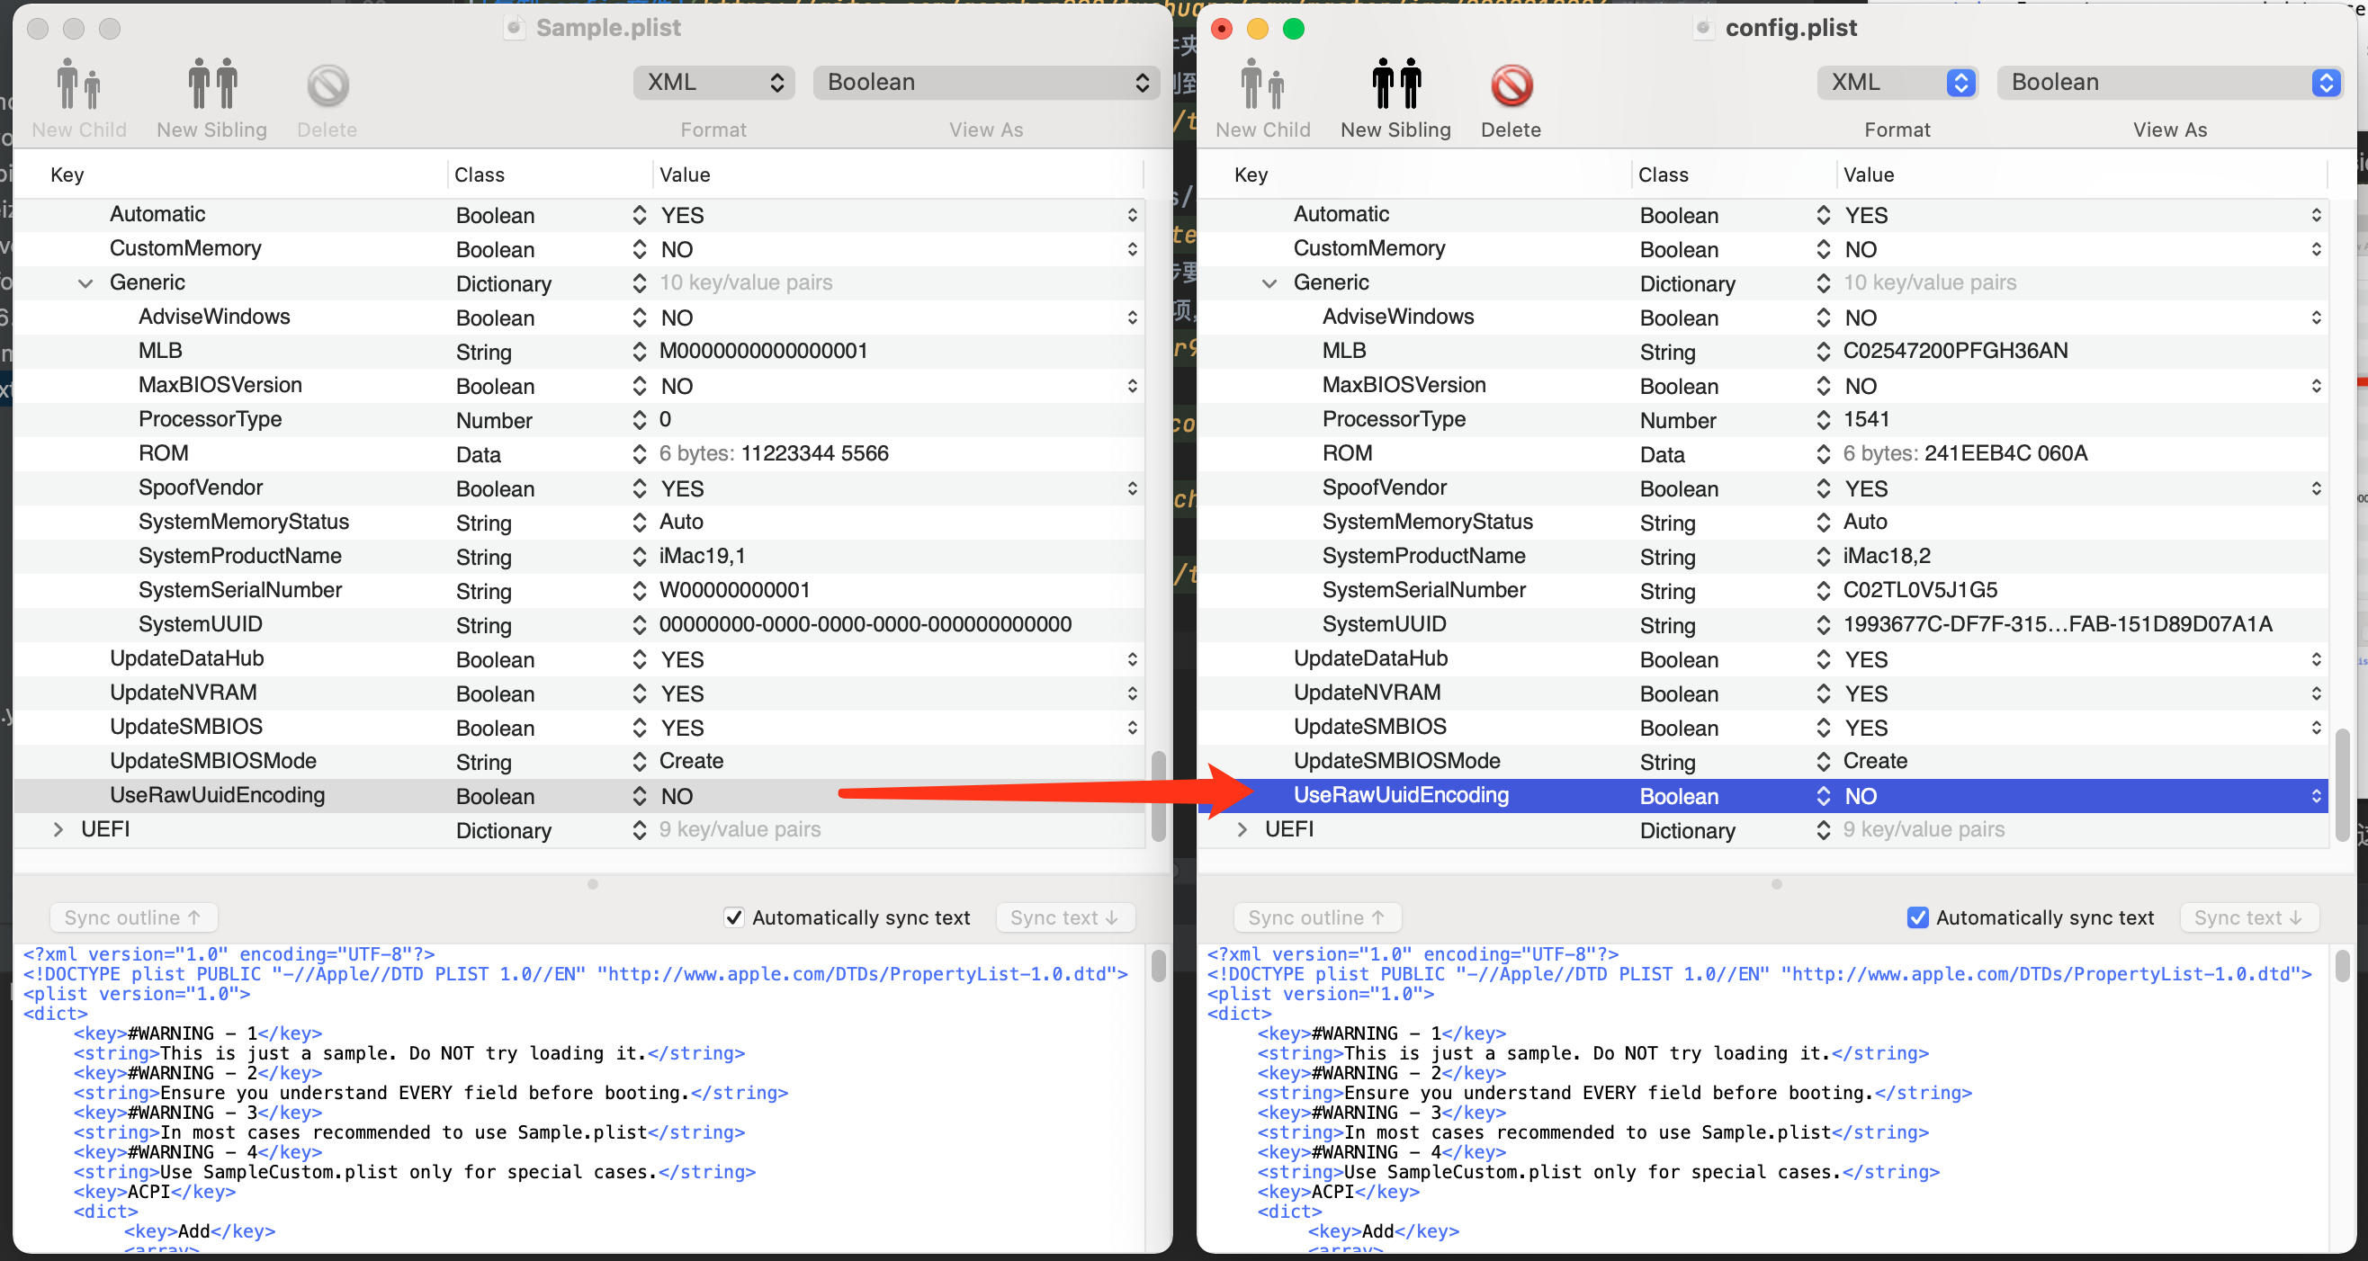Click Sync outline button in config.plist
Image resolution: width=2368 pixels, height=1261 pixels.
click(x=1316, y=917)
